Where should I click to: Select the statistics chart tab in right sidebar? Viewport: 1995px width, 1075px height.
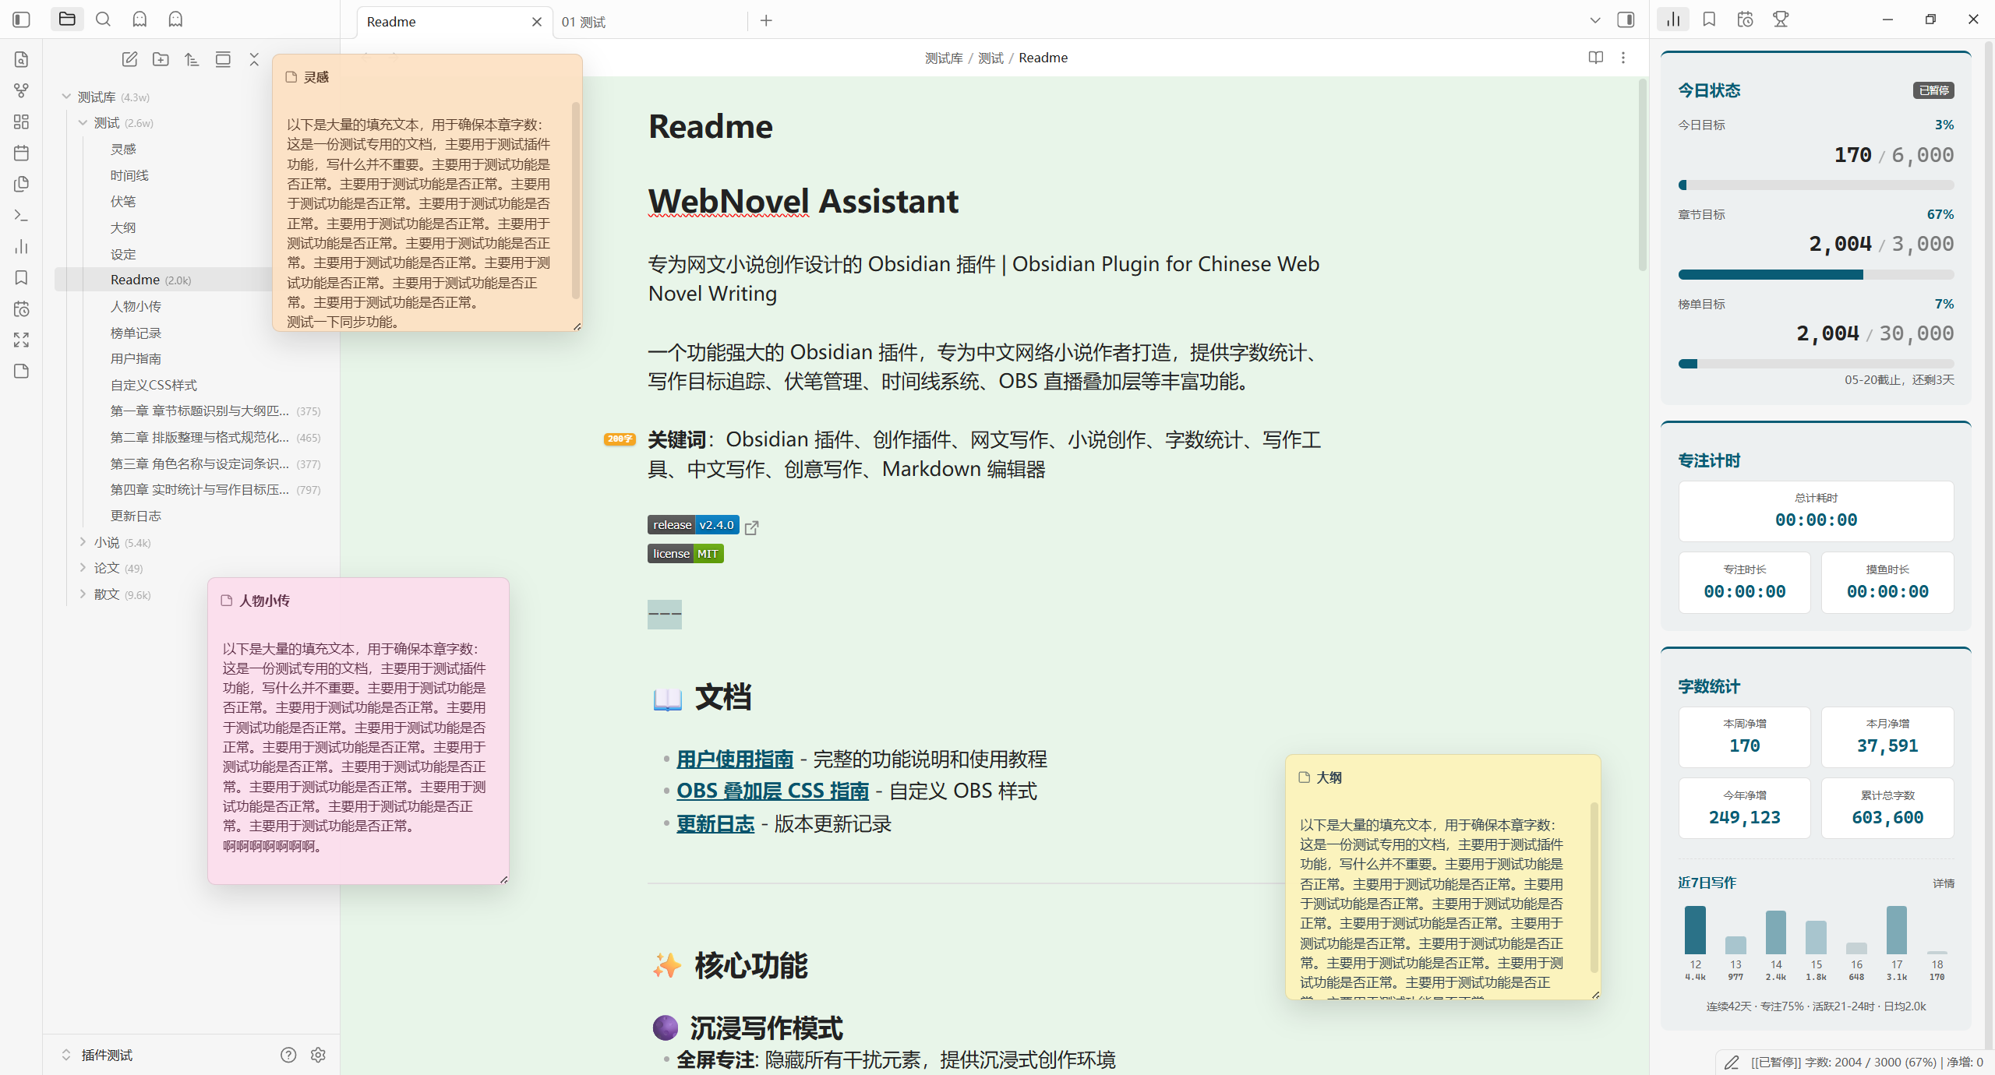pos(1673,19)
